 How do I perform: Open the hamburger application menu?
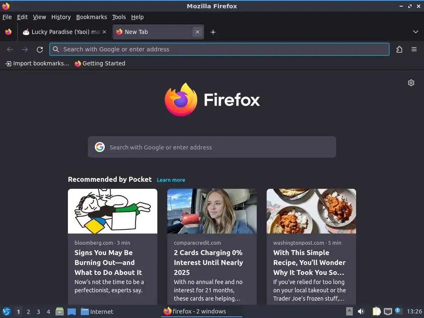click(414, 49)
